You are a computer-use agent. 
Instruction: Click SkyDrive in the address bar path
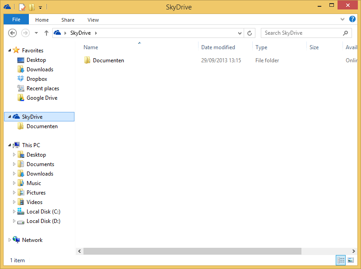click(x=80, y=33)
